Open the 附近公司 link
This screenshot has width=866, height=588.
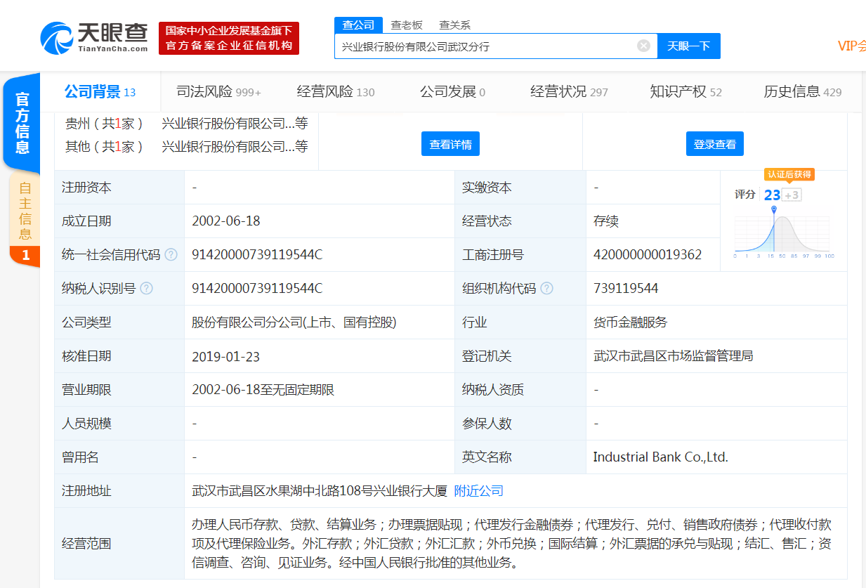[479, 491]
